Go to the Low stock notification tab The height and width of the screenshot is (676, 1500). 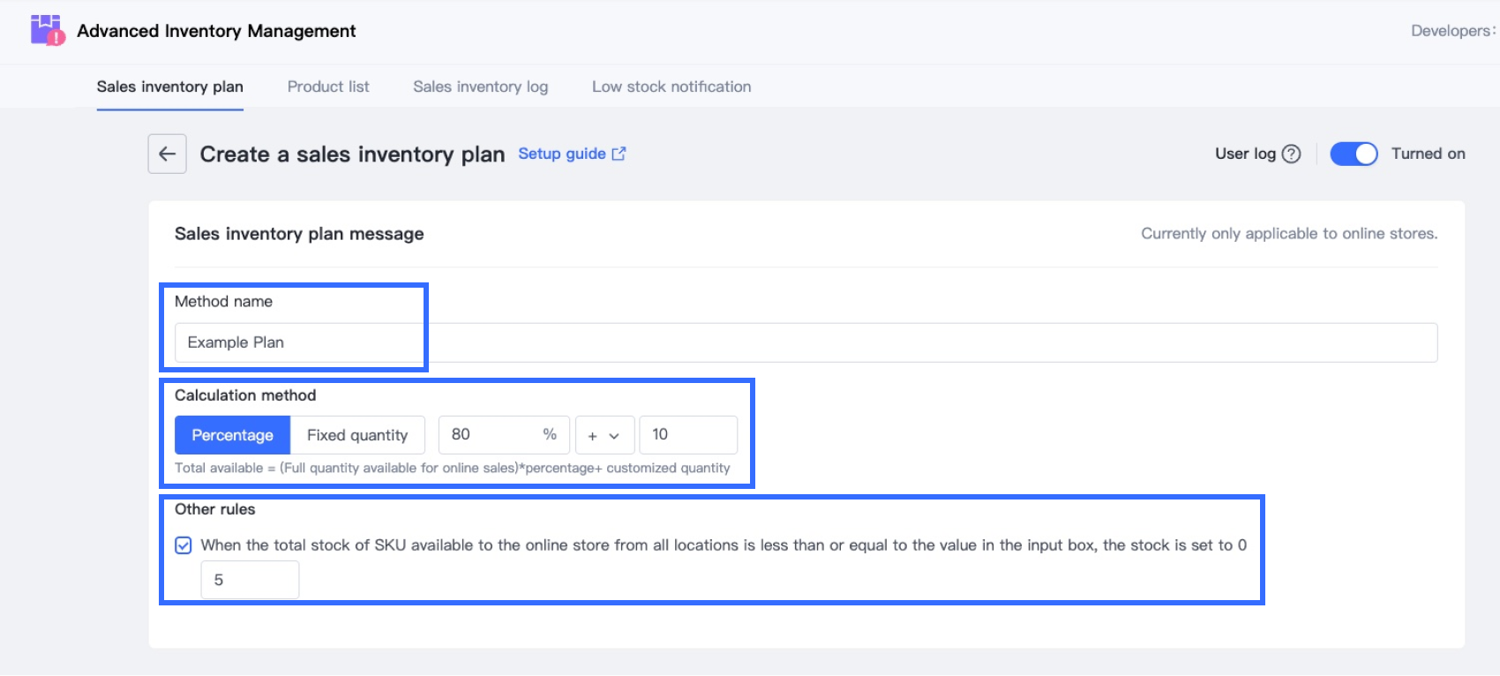(671, 86)
